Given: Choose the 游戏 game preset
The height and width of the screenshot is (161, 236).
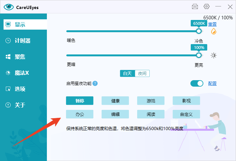Looking at the screenshot, I should click(151, 101).
